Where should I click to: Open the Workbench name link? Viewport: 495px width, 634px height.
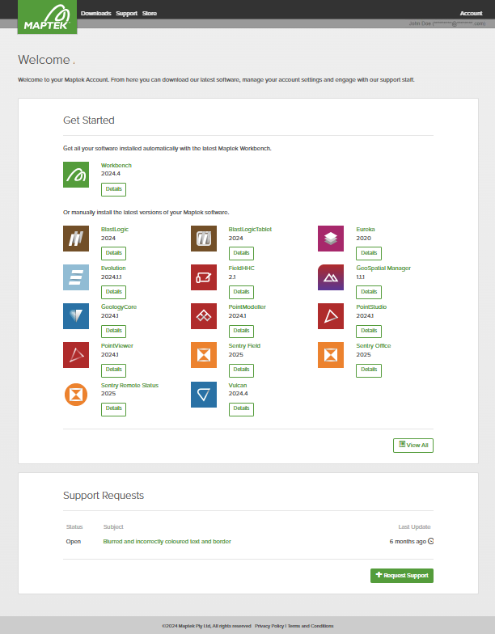click(x=116, y=165)
